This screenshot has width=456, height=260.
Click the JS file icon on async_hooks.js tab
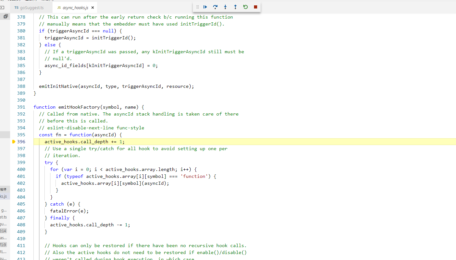coord(59,7)
